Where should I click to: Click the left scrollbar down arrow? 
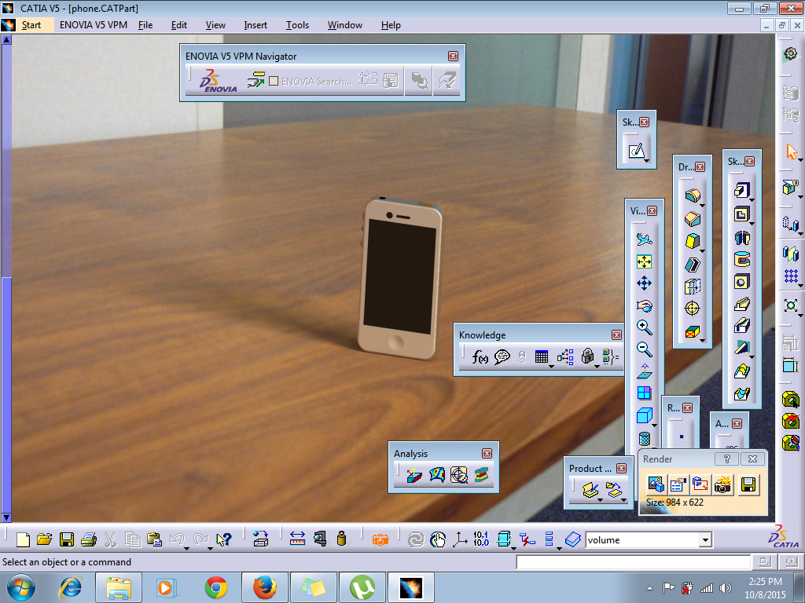6,517
